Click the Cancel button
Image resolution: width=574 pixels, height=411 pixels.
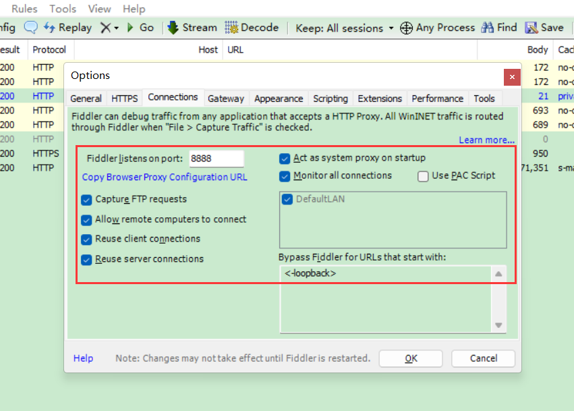483,358
